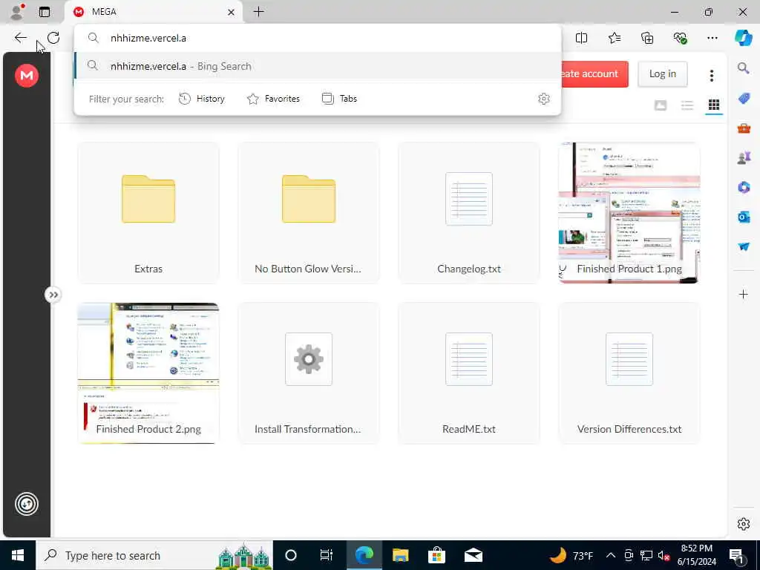Open Outlook icon in Edge sidebar
760x570 pixels.
(x=744, y=217)
